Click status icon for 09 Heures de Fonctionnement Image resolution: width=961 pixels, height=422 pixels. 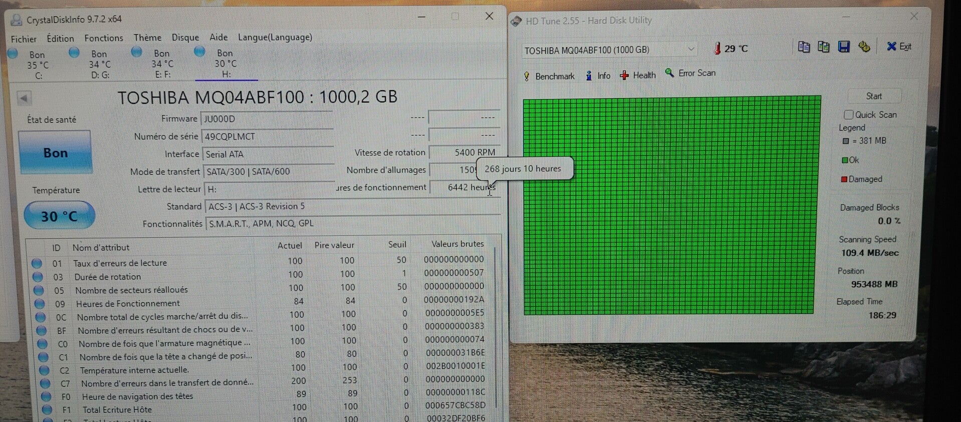point(40,303)
